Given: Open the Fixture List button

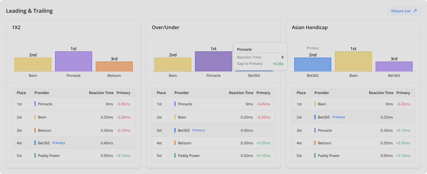Looking at the screenshot, I should tap(404, 11).
